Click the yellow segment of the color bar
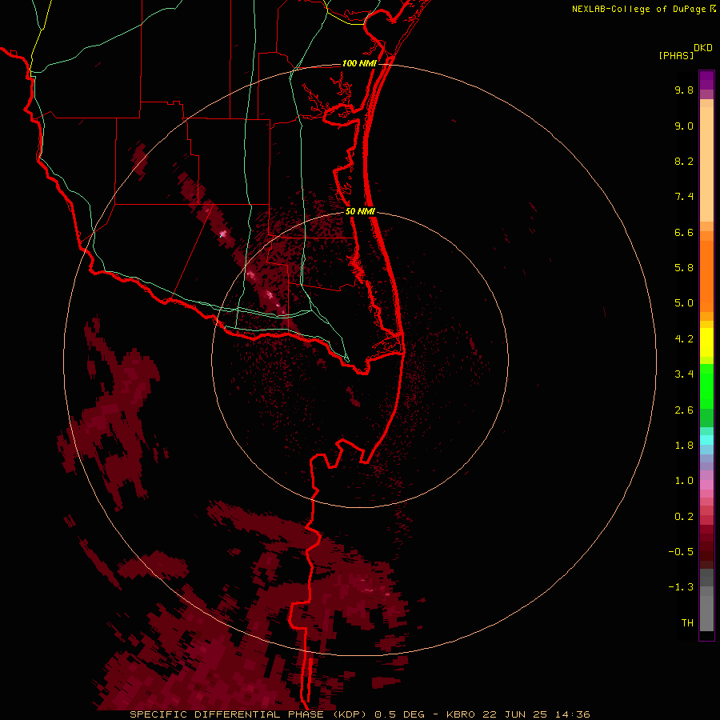720x720 pixels. coord(706,342)
